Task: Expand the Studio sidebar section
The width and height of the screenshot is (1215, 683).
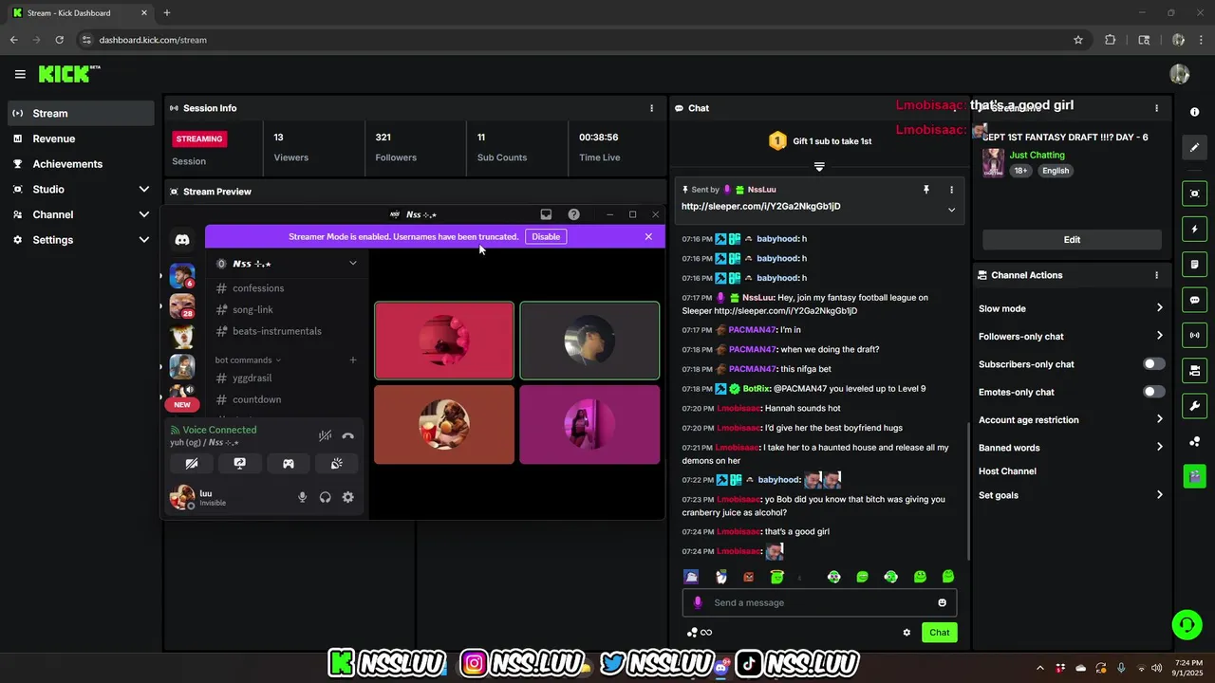Action: pos(81,189)
